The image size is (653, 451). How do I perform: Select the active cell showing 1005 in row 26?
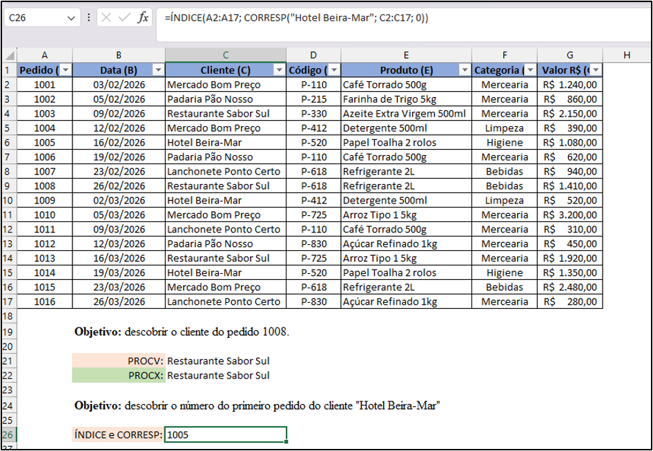(x=226, y=434)
